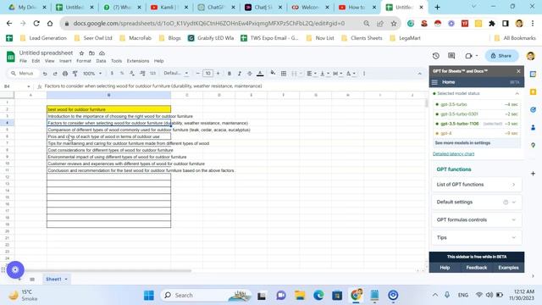Search the Menus box
Viewport: 542px width, 305px height.
(23, 74)
